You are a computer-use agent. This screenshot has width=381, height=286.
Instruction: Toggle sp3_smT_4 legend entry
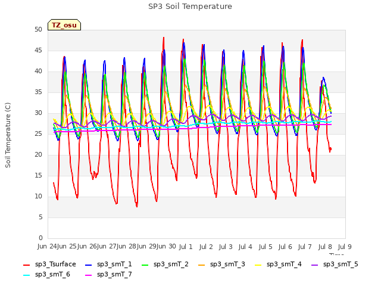tap(278, 264)
